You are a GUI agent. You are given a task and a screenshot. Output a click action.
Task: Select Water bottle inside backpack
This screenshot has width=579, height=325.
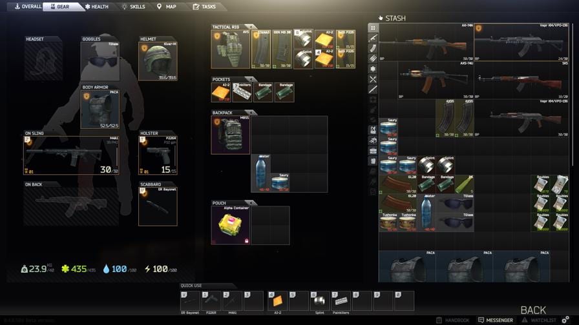[260, 173]
